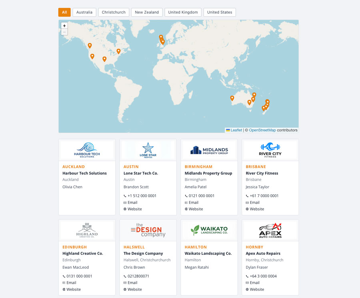Zoom in on the map
The height and width of the screenshot is (298, 360).
(64, 26)
